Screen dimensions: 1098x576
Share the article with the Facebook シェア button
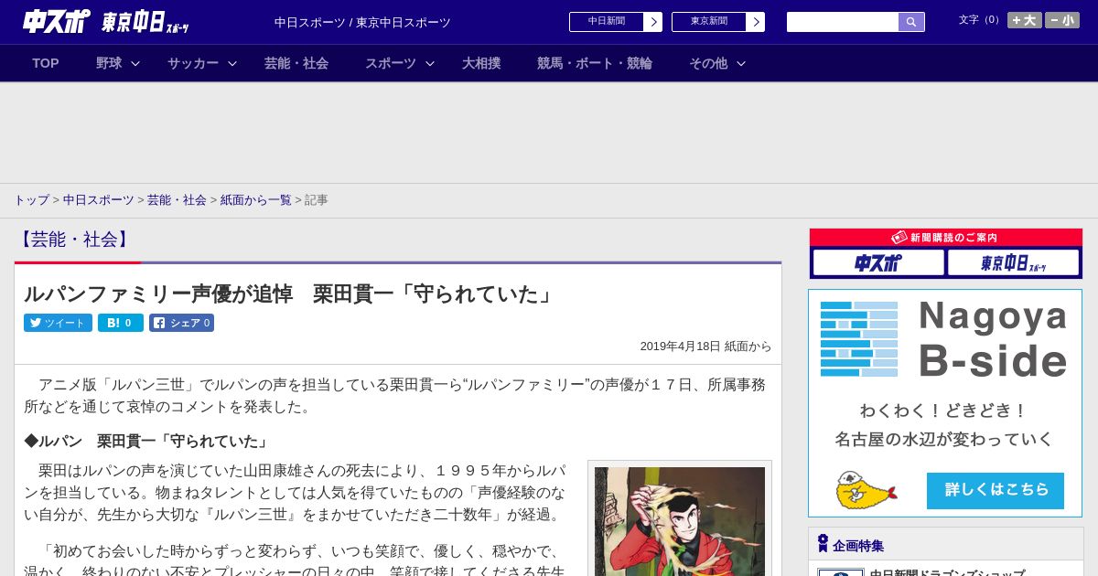(x=181, y=323)
